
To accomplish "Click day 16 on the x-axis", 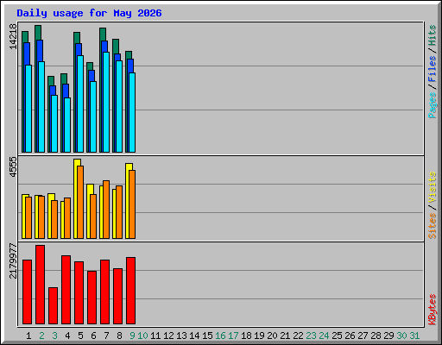I will [220, 336].
